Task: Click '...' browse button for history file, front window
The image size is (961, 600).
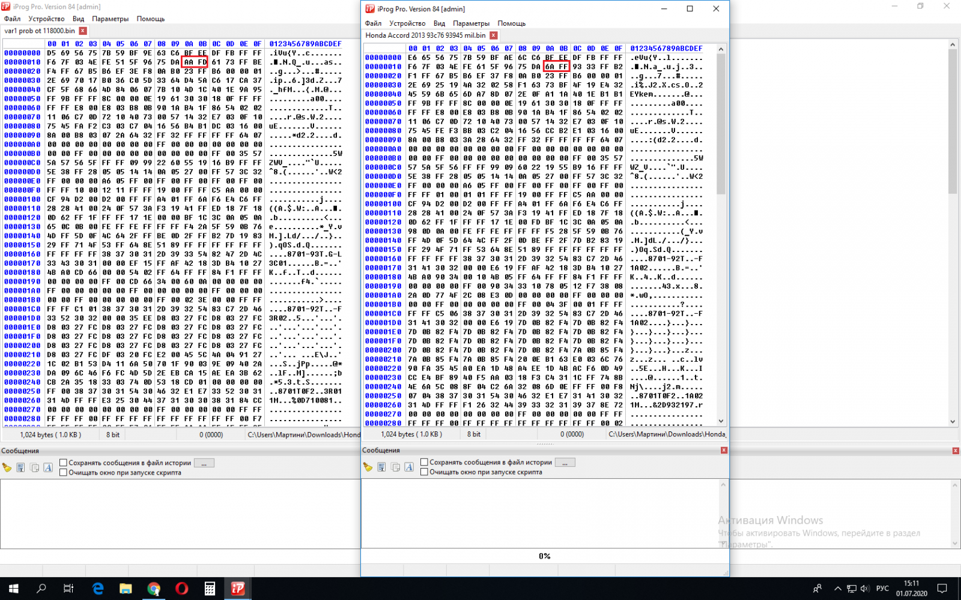Action: click(565, 463)
